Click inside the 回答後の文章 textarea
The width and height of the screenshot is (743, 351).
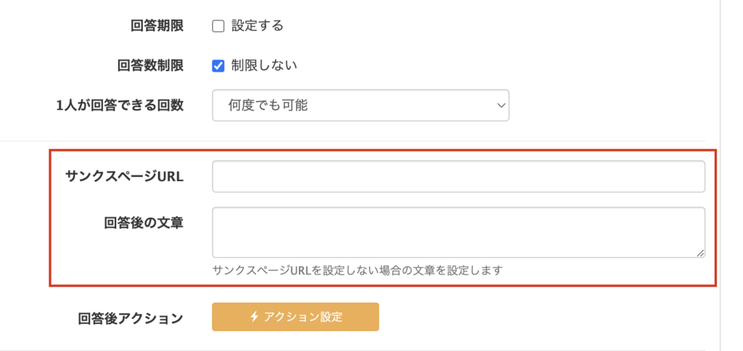(x=459, y=233)
